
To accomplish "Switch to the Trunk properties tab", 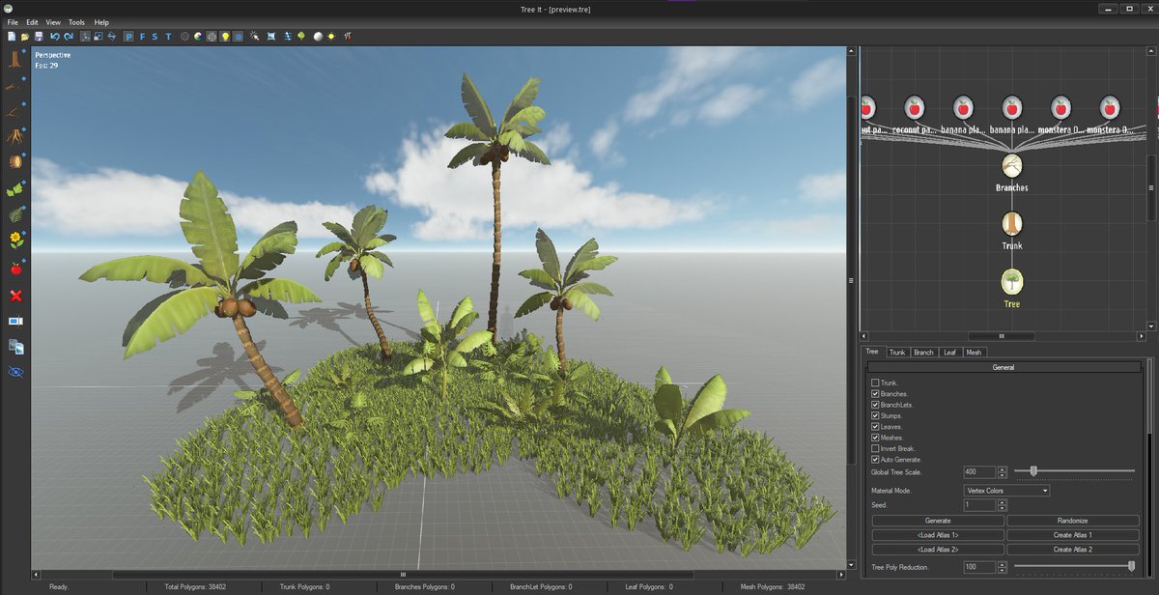I will coord(897,353).
